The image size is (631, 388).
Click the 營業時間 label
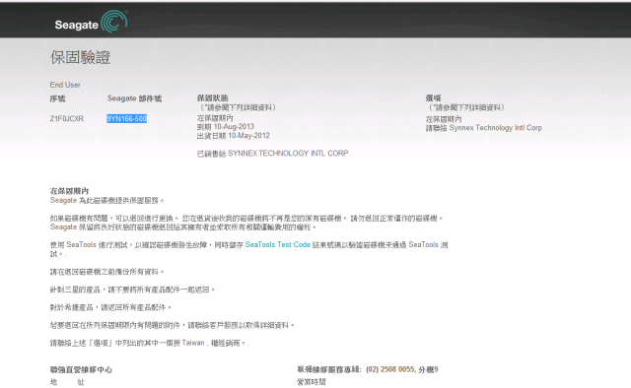tap(312, 382)
